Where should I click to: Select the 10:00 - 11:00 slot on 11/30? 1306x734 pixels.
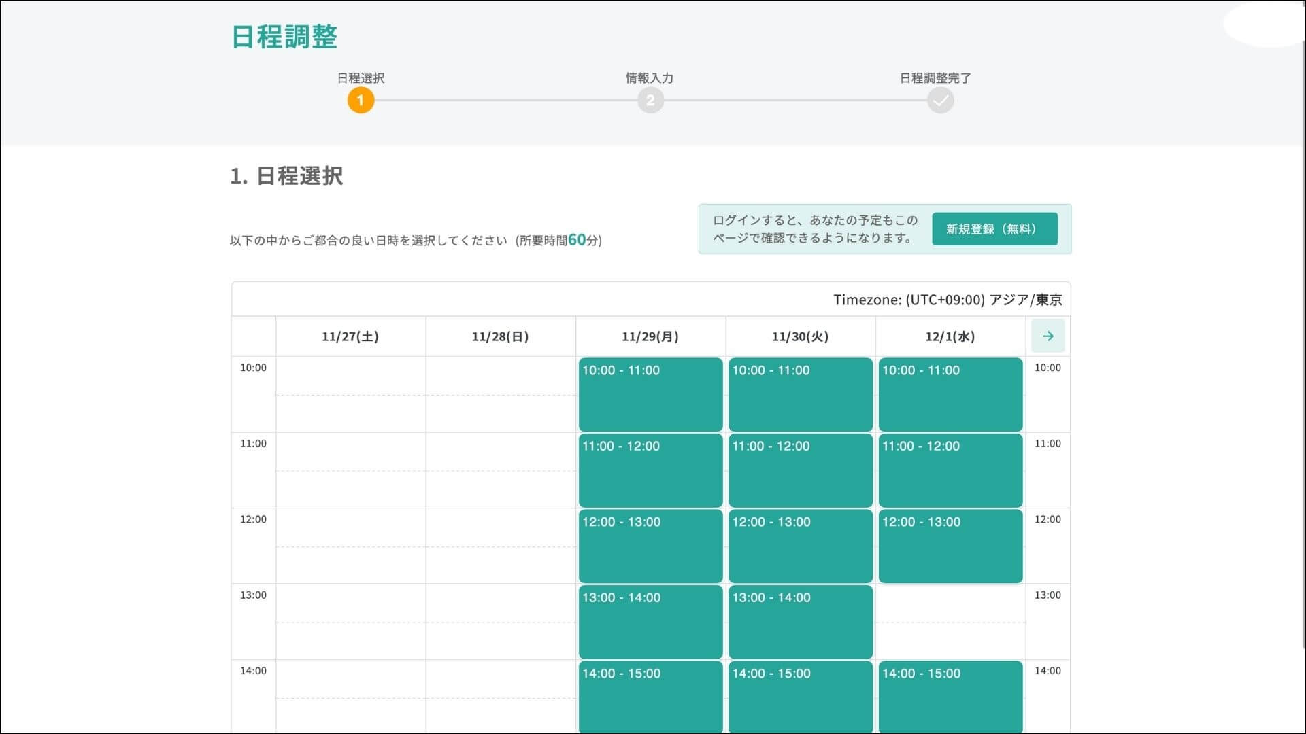(x=800, y=394)
